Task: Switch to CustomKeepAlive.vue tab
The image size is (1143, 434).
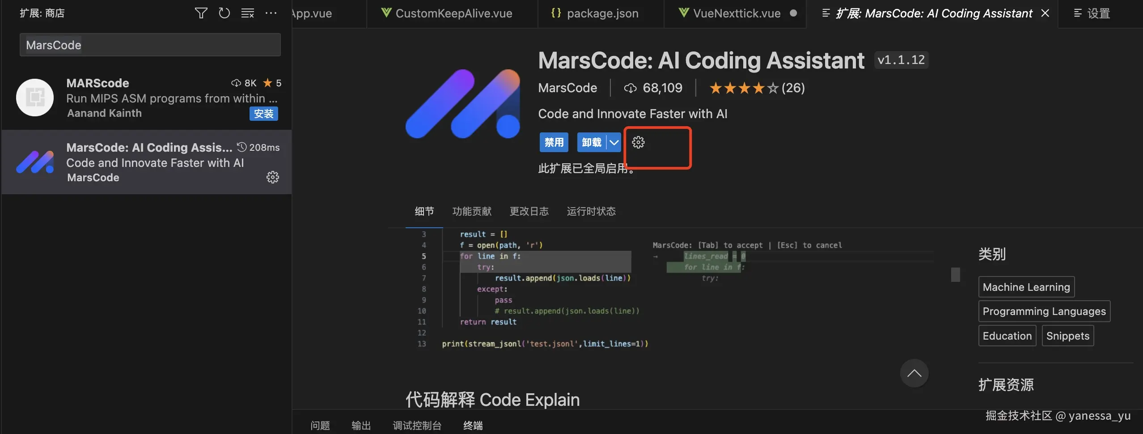Action: (x=452, y=13)
